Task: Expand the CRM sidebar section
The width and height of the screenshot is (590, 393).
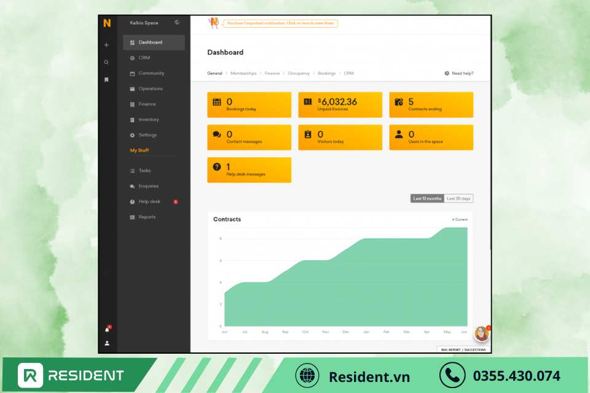Action: point(144,58)
